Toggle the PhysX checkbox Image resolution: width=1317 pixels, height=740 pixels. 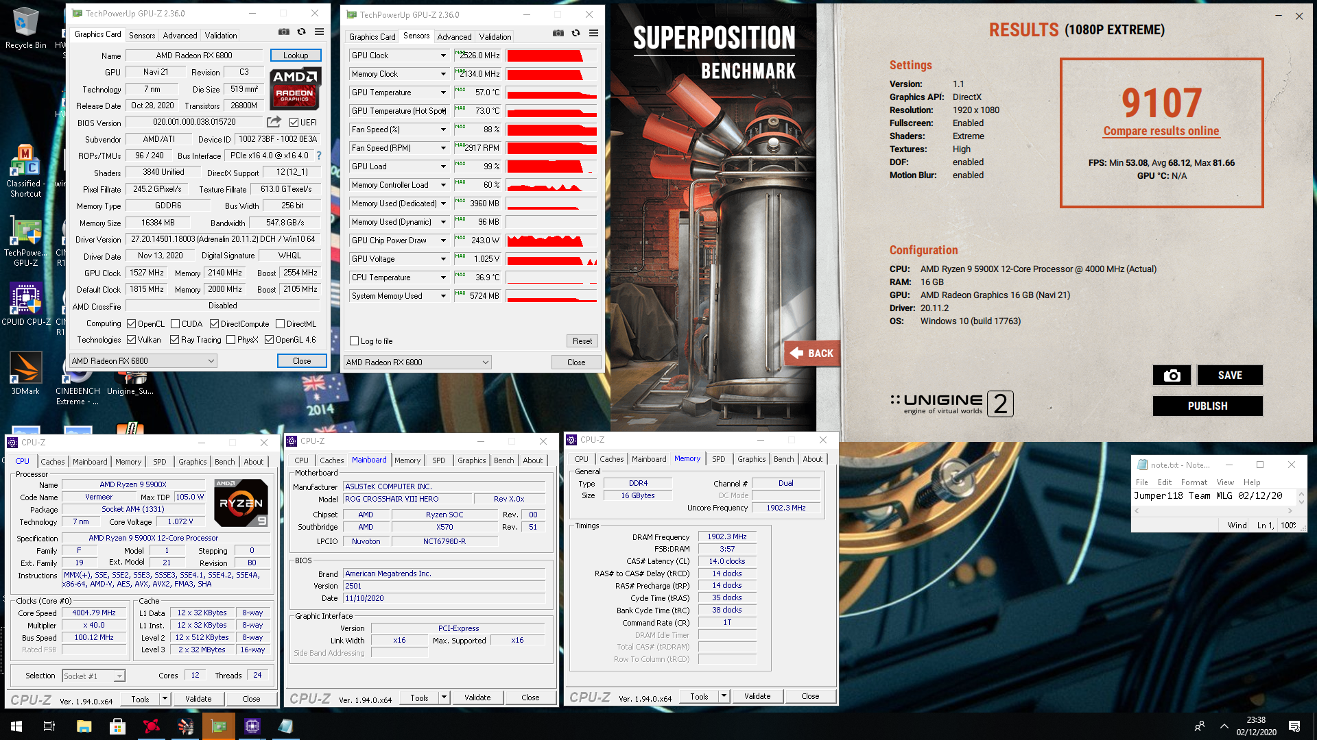point(230,340)
